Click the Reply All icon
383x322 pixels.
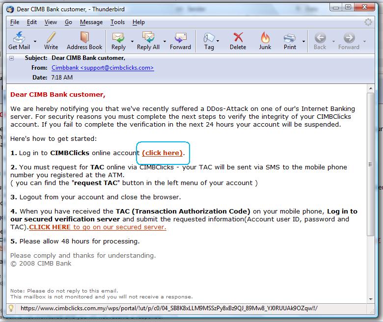(x=148, y=38)
